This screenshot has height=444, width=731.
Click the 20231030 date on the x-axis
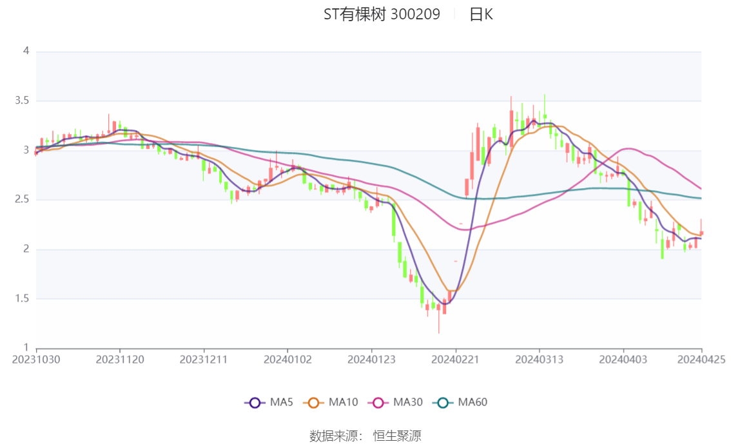[x=36, y=360]
